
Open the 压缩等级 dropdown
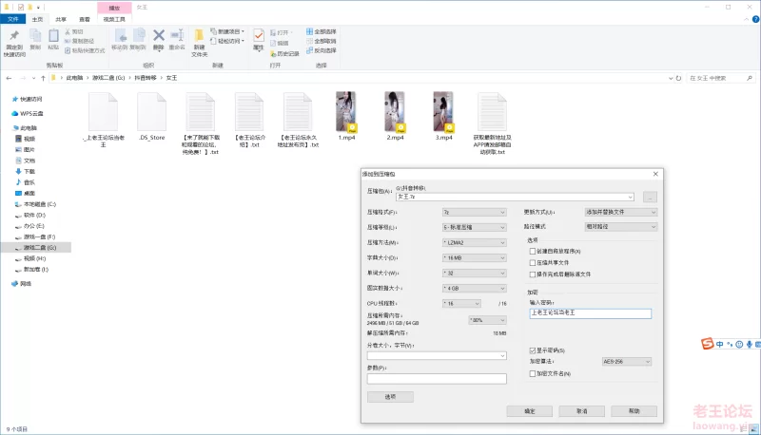[474, 227]
